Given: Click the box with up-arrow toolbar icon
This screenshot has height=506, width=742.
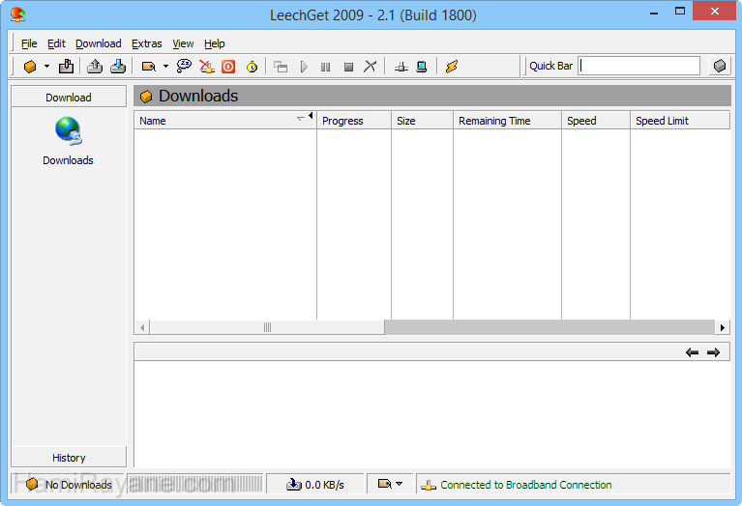Looking at the screenshot, I should click(x=66, y=67).
